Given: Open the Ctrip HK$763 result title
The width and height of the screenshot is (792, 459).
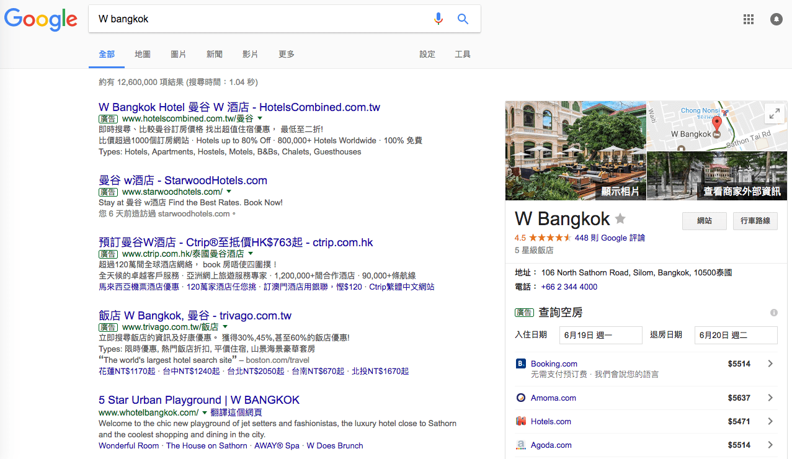Looking at the screenshot, I should [236, 243].
